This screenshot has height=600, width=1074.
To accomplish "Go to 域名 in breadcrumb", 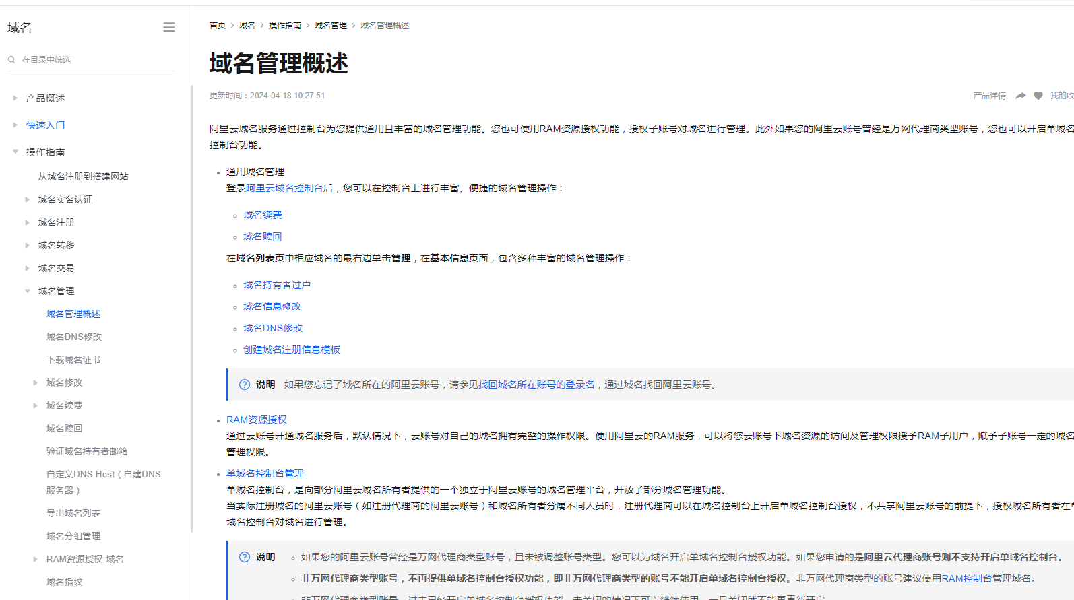I will tap(247, 26).
